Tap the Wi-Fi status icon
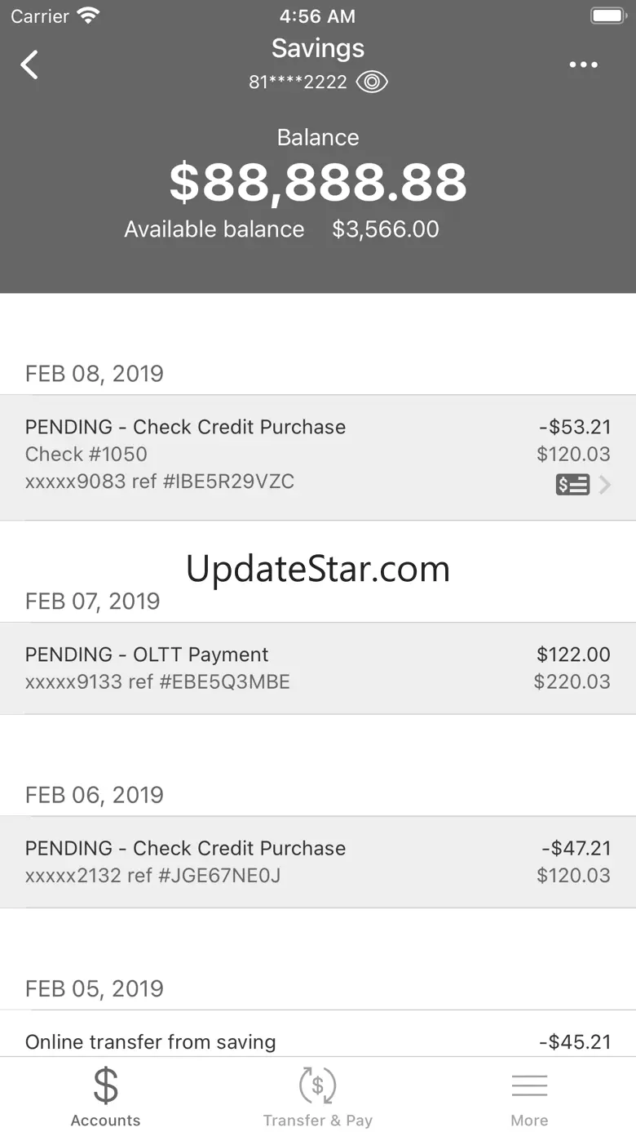The image size is (636, 1132). click(x=87, y=16)
